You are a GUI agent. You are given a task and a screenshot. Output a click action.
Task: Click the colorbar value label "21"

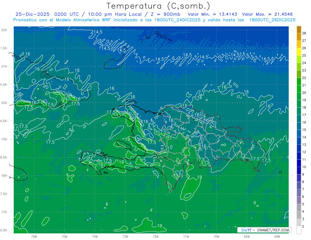tap(304, 85)
